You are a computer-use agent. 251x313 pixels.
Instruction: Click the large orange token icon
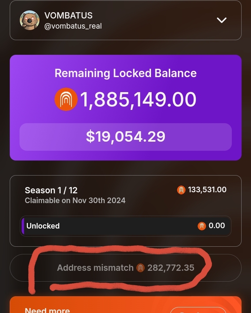[x=66, y=99]
